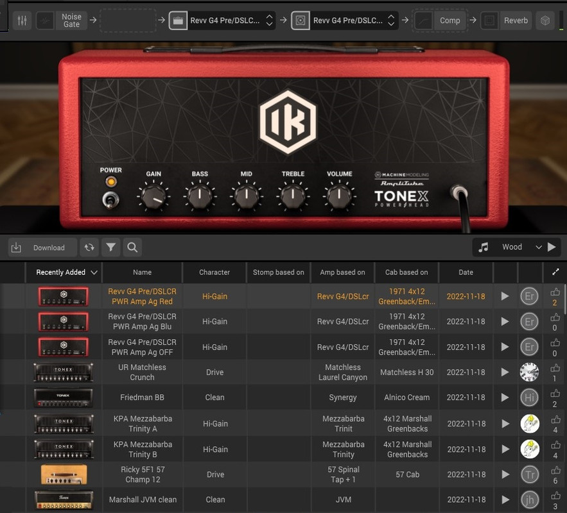Adjust the GAIN knob
567x513 pixels.
pos(153,197)
